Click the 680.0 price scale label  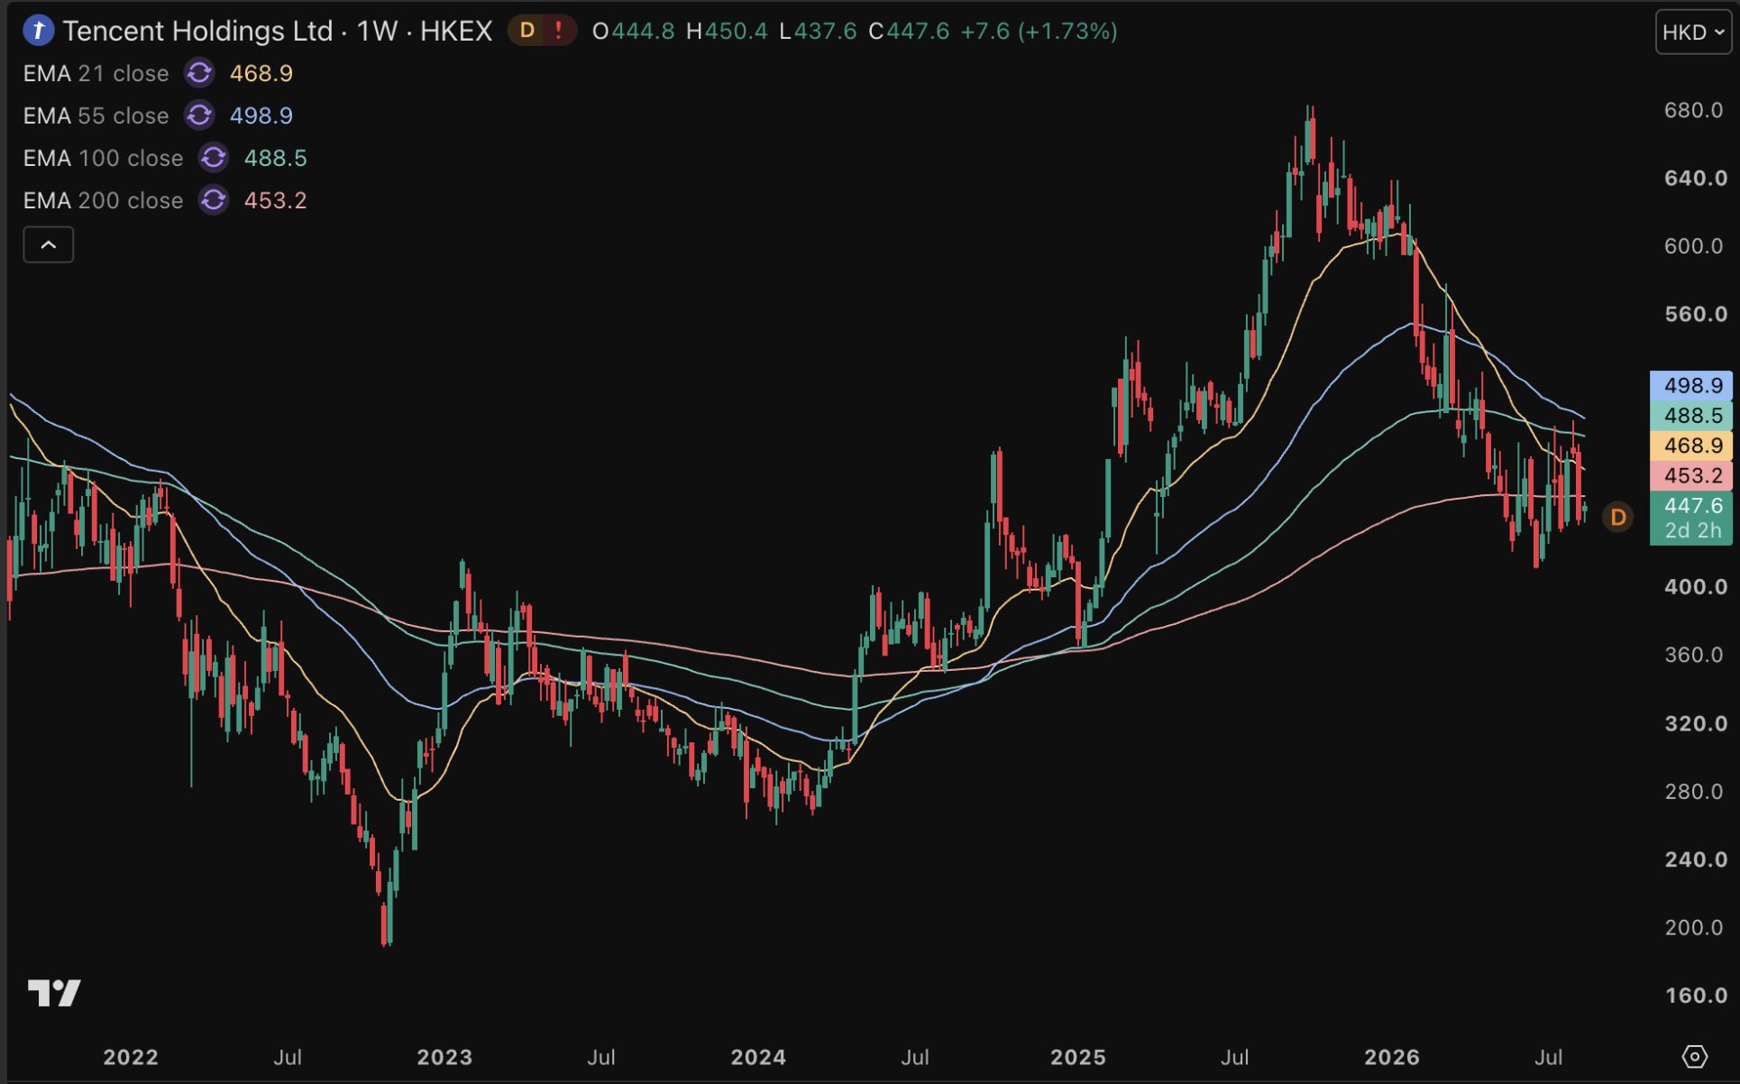tap(1693, 110)
